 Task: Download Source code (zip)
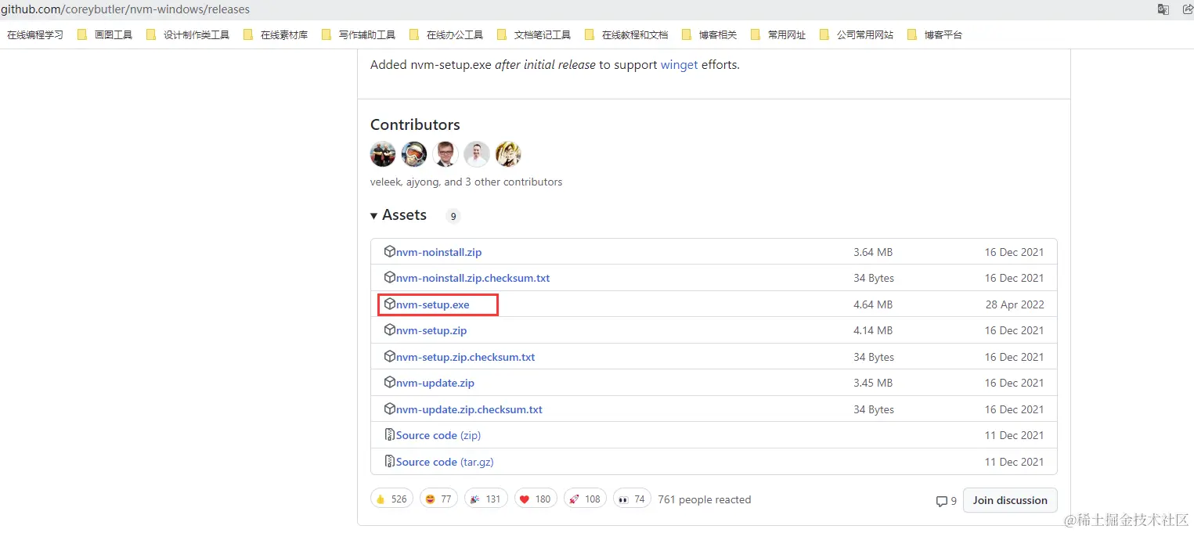click(438, 435)
